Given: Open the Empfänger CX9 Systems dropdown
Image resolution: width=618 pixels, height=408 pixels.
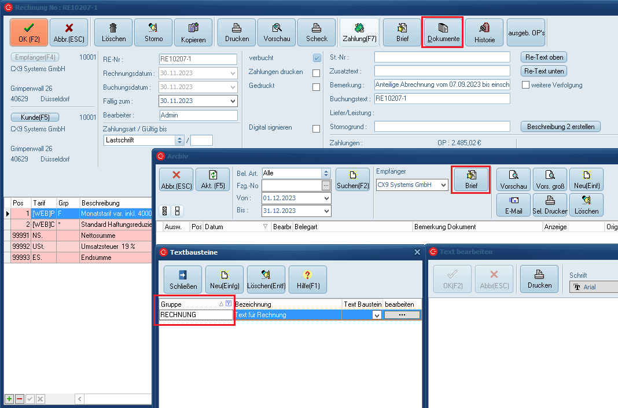Looking at the screenshot, I should [x=443, y=185].
